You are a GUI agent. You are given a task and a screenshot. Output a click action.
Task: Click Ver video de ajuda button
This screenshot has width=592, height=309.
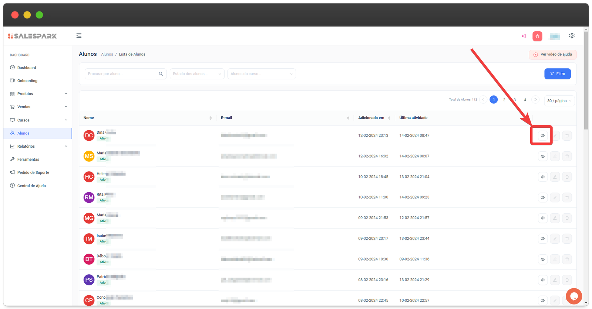(552, 55)
